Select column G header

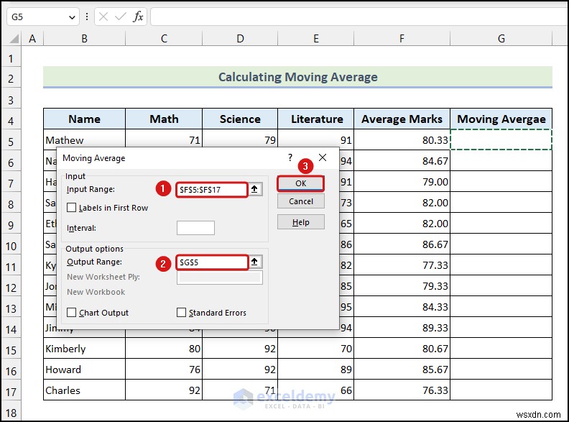coord(501,39)
